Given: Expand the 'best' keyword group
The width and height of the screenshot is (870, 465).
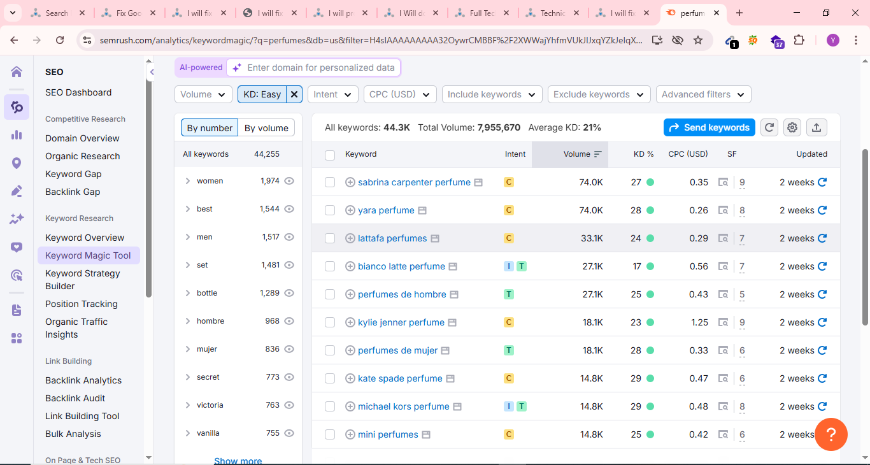Looking at the screenshot, I should [187, 209].
